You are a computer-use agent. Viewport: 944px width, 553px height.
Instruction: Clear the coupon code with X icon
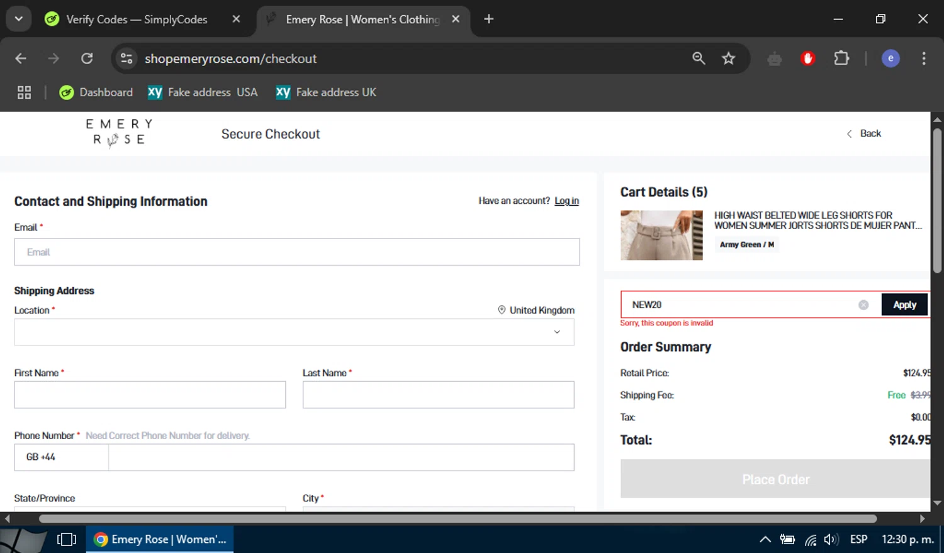click(863, 304)
